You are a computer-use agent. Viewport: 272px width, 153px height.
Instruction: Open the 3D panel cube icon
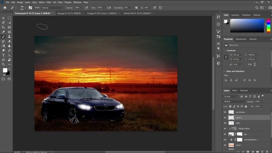click(x=218, y=63)
